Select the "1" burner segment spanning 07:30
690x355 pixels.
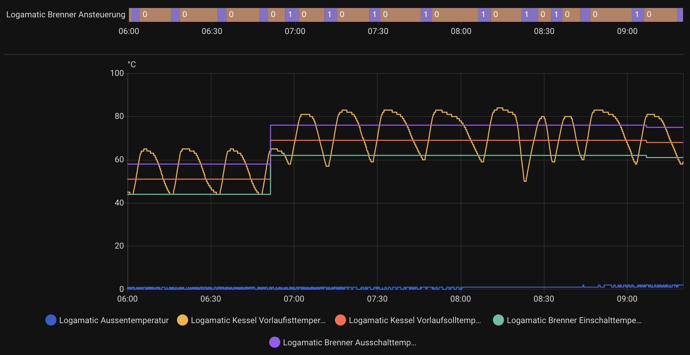click(374, 15)
